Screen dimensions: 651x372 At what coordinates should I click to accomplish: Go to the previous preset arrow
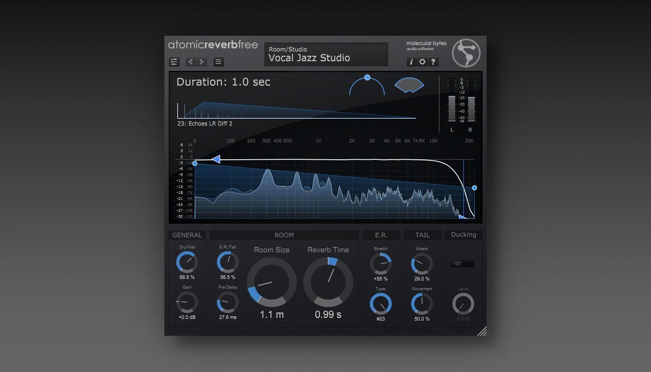190,62
